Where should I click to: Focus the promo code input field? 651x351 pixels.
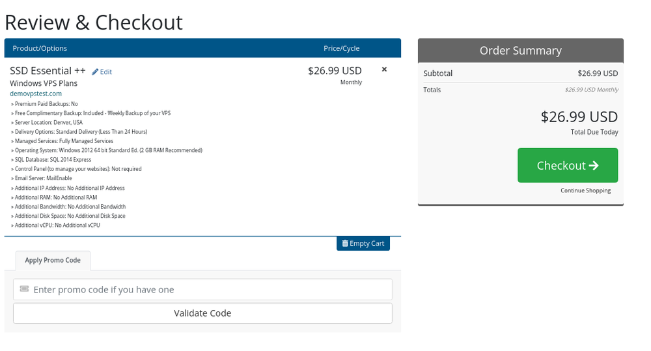pos(202,289)
